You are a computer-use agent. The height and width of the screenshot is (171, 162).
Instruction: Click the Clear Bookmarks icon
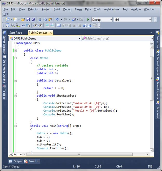(x=95, y=26)
